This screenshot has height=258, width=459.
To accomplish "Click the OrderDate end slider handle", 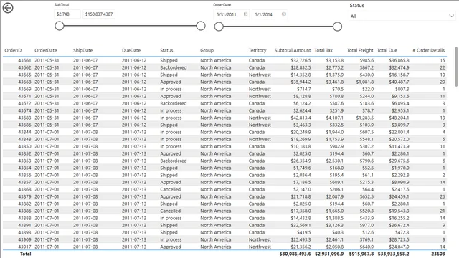I will coord(337,27).
